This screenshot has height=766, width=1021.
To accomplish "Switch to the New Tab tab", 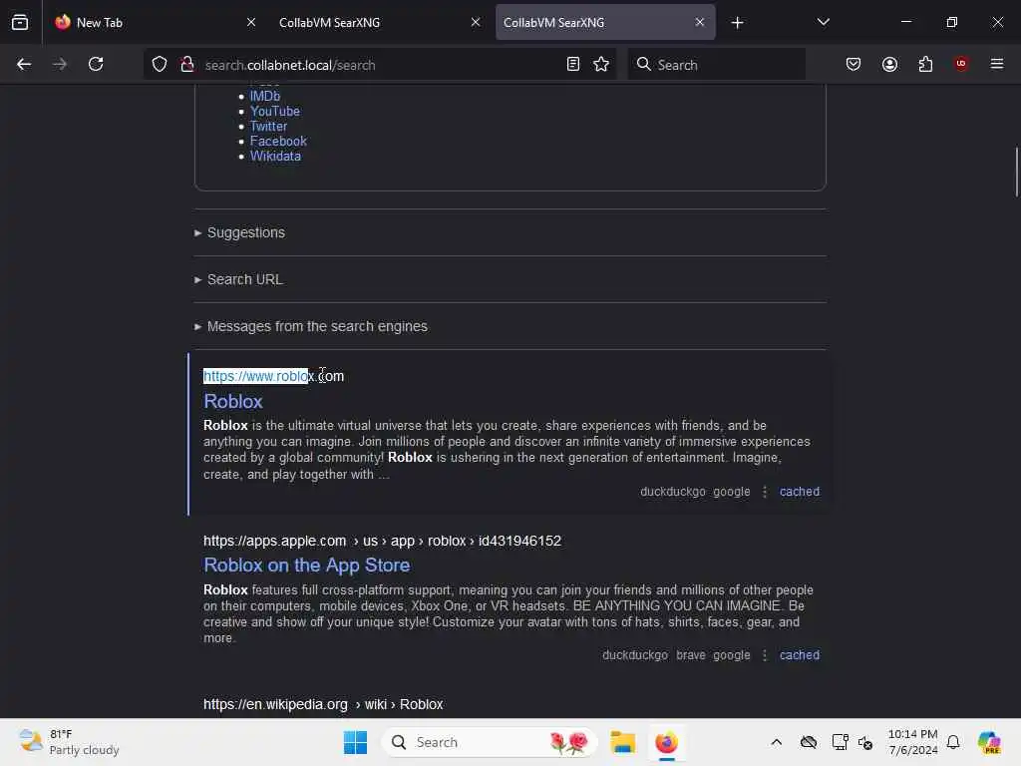I will pos(155,22).
